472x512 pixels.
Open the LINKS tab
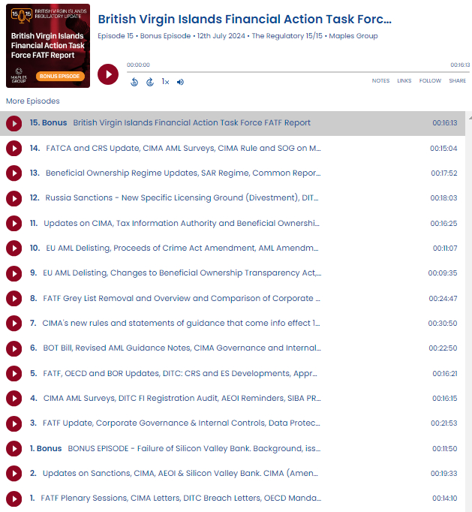[404, 81]
